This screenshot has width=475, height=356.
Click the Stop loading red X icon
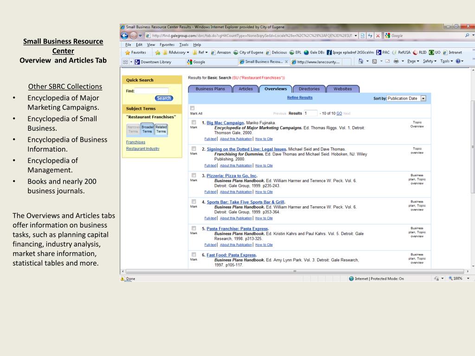point(378,36)
